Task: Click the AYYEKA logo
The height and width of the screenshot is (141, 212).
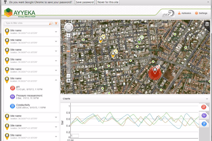Action: click(20, 13)
